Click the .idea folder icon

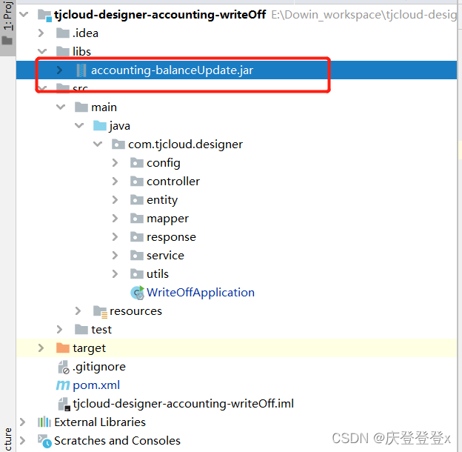pos(63,33)
